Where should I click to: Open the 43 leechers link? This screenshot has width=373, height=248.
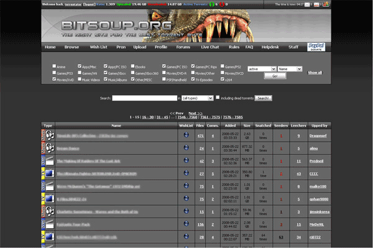298,174
